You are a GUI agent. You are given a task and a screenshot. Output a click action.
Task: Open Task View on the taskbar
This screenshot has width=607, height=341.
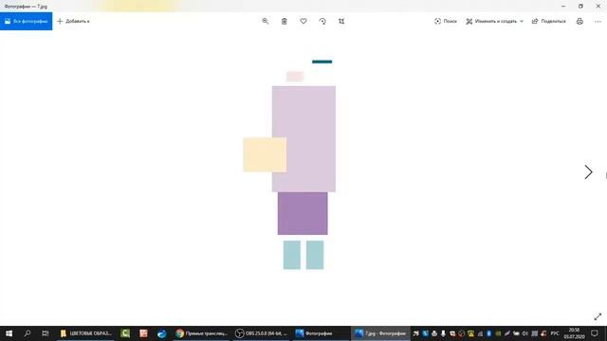click(x=46, y=333)
